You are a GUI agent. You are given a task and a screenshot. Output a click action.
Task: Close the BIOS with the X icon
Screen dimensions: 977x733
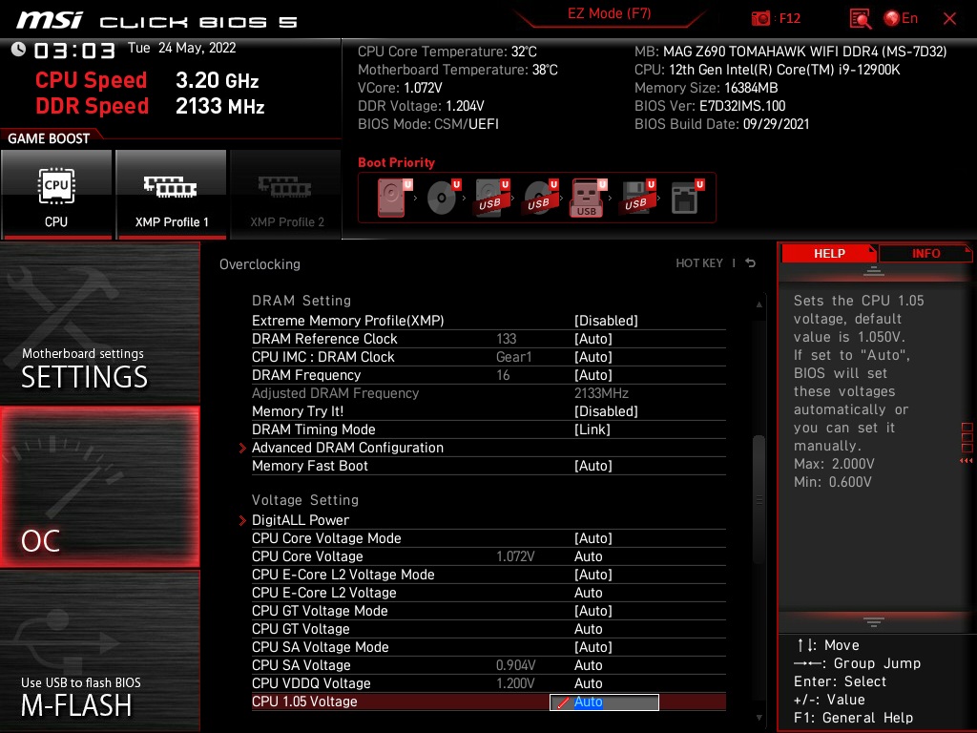coord(949,19)
